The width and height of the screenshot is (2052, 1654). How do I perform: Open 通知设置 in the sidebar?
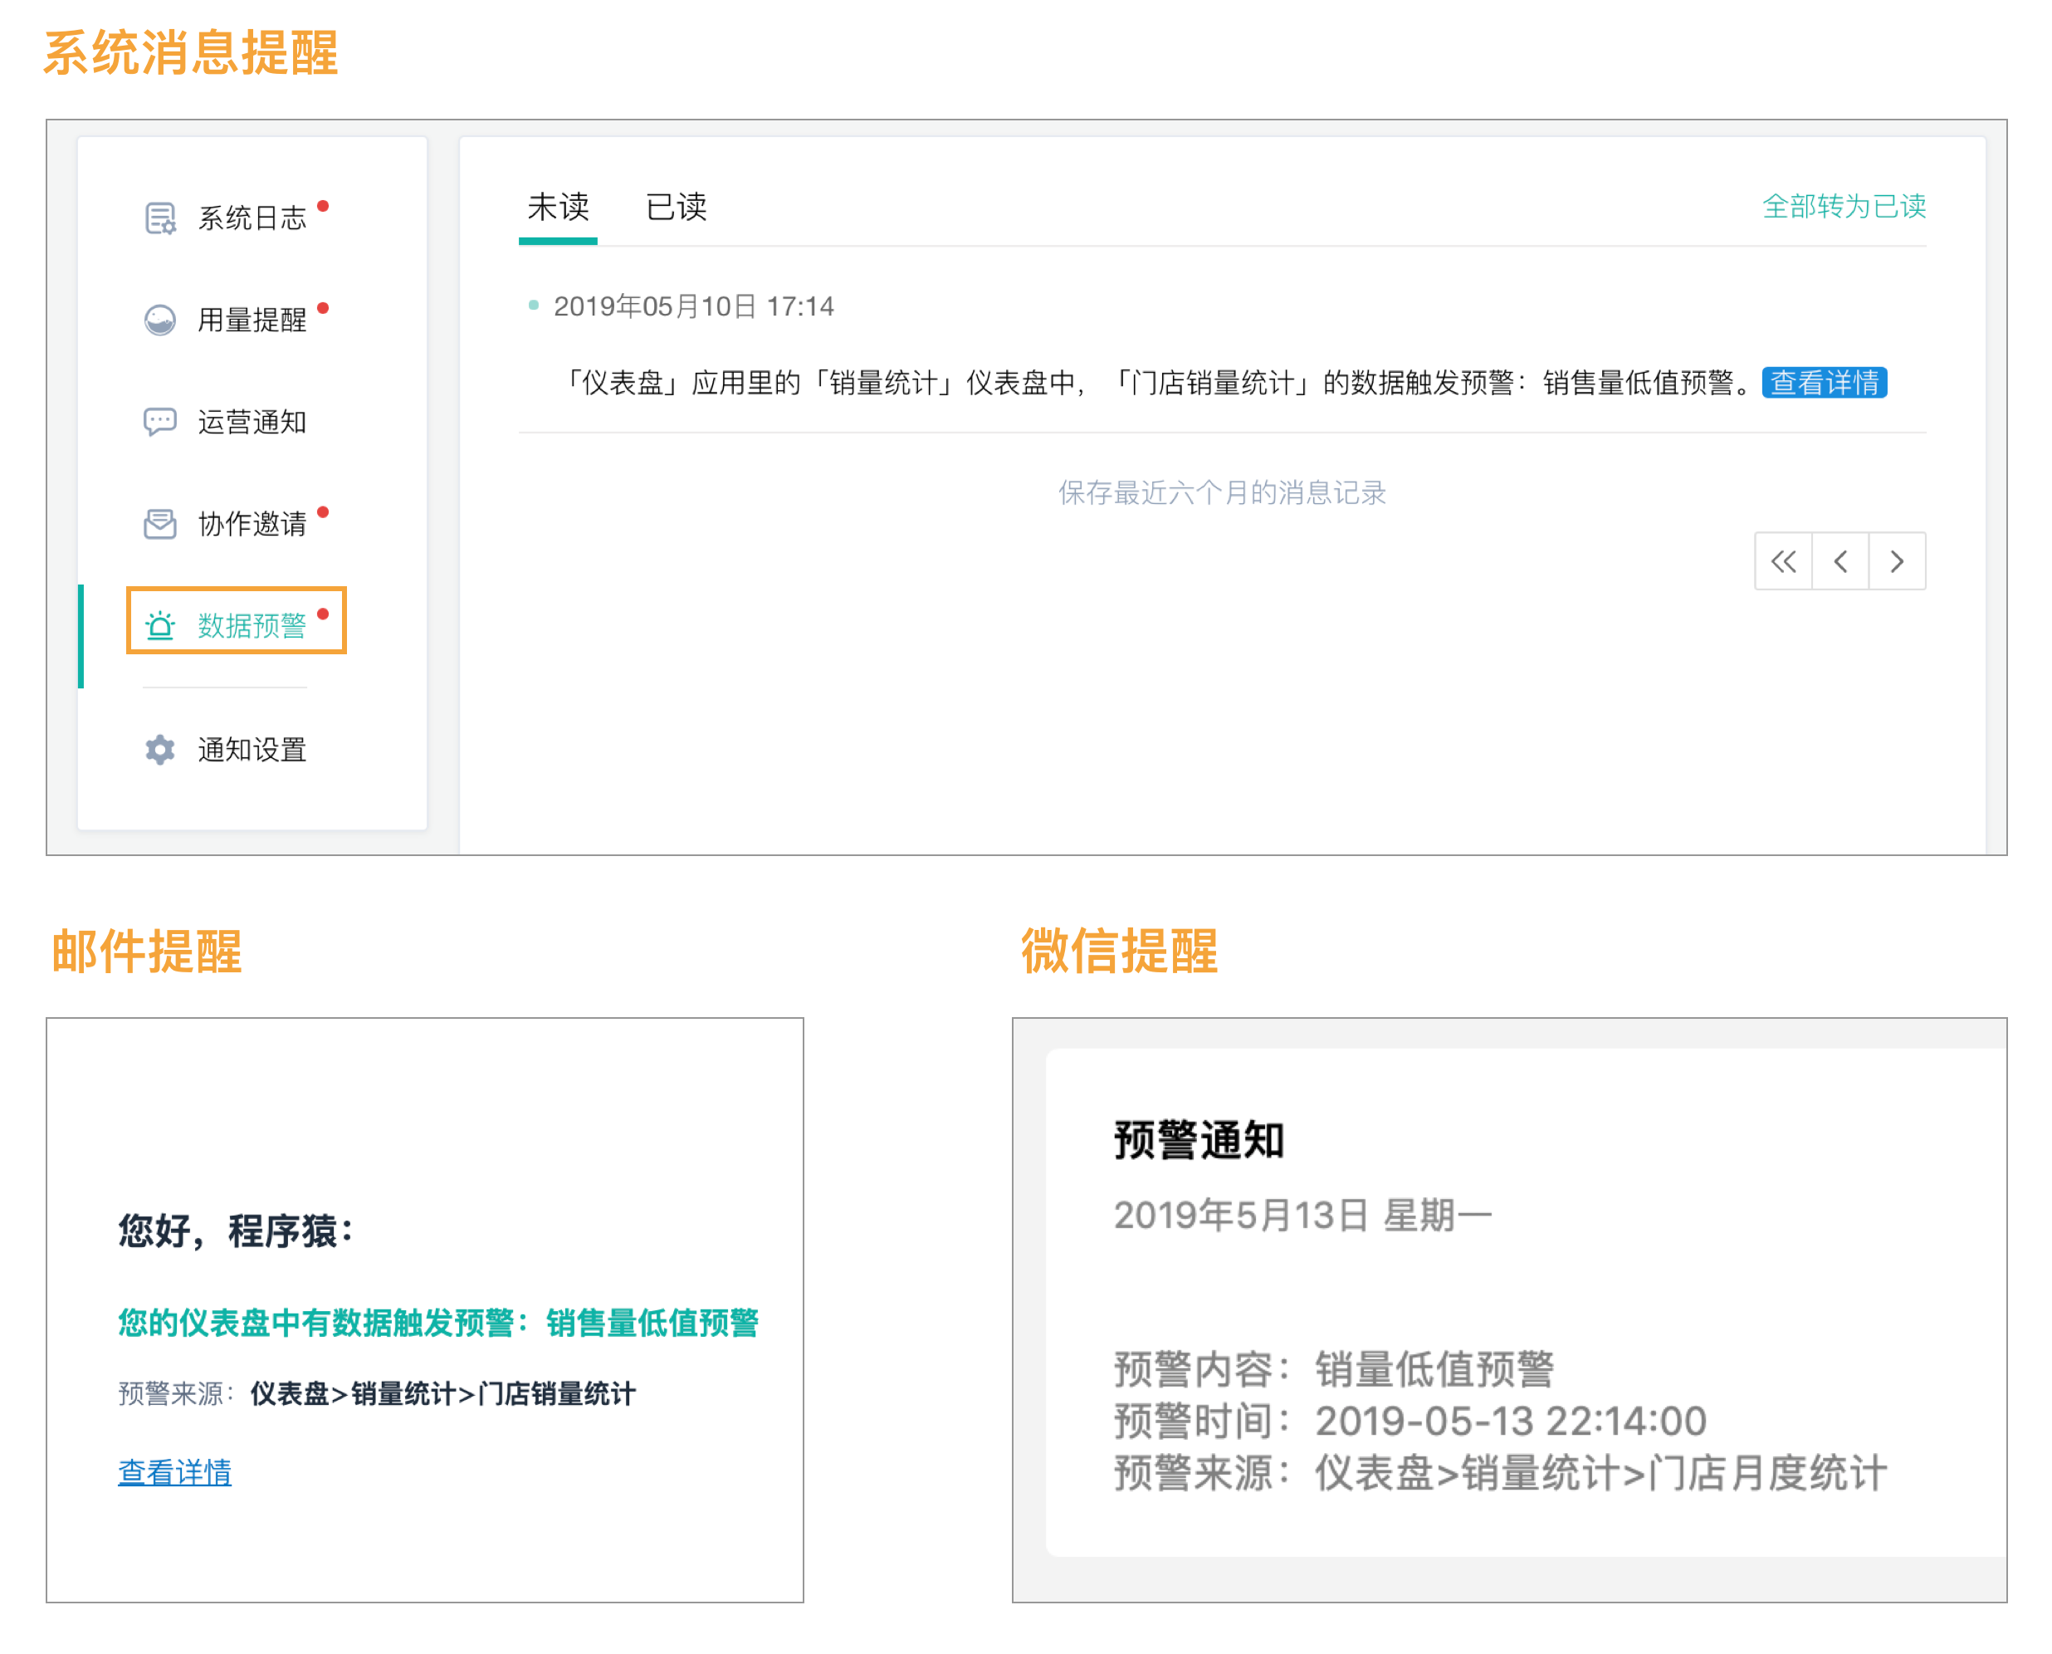pos(252,750)
